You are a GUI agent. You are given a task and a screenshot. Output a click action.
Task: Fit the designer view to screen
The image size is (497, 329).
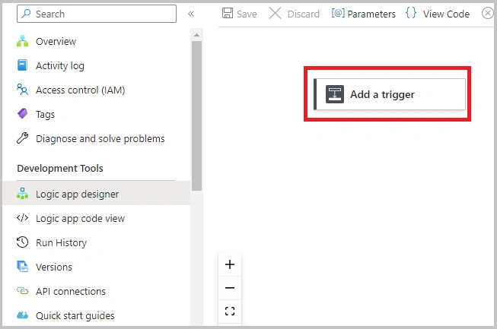point(230,311)
